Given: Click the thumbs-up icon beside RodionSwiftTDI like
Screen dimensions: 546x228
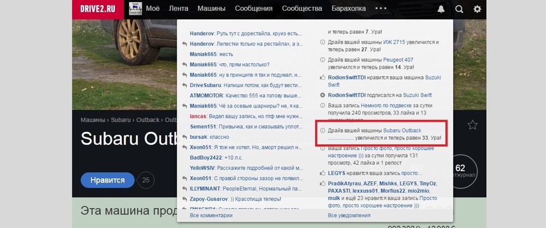Looking at the screenshot, I should (x=322, y=77).
